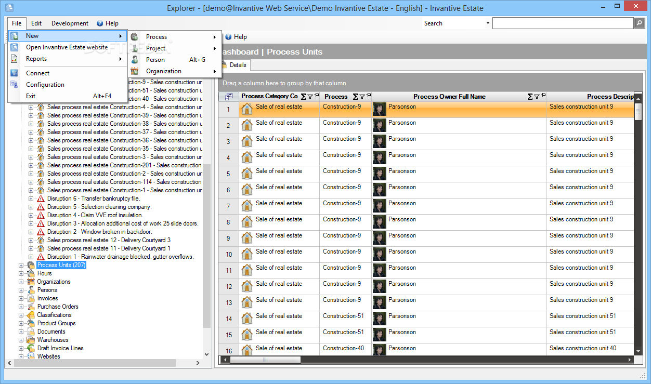Click the pin icon in Process Owner Full Name header
The height and width of the screenshot is (384, 651).
point(543,96)
